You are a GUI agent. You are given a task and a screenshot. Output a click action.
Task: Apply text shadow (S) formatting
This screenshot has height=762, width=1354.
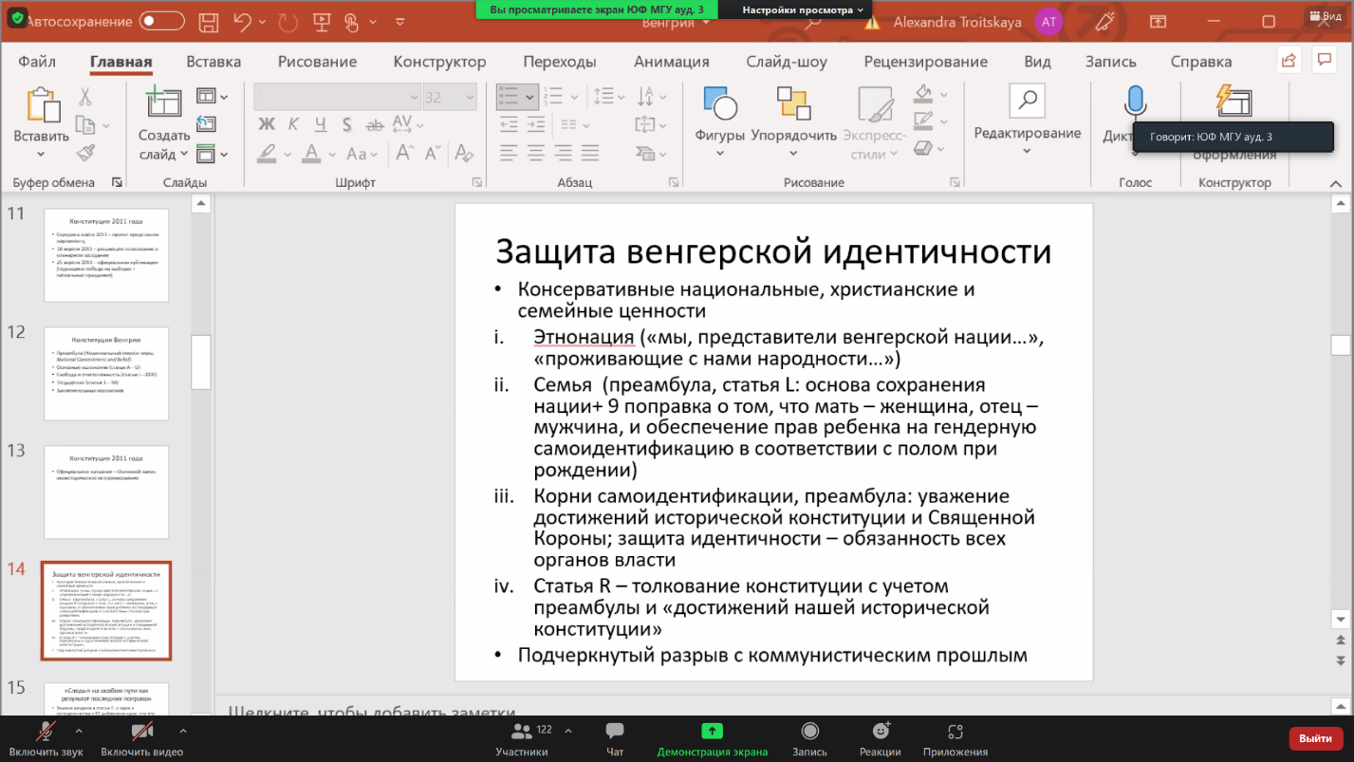[347, 124]
